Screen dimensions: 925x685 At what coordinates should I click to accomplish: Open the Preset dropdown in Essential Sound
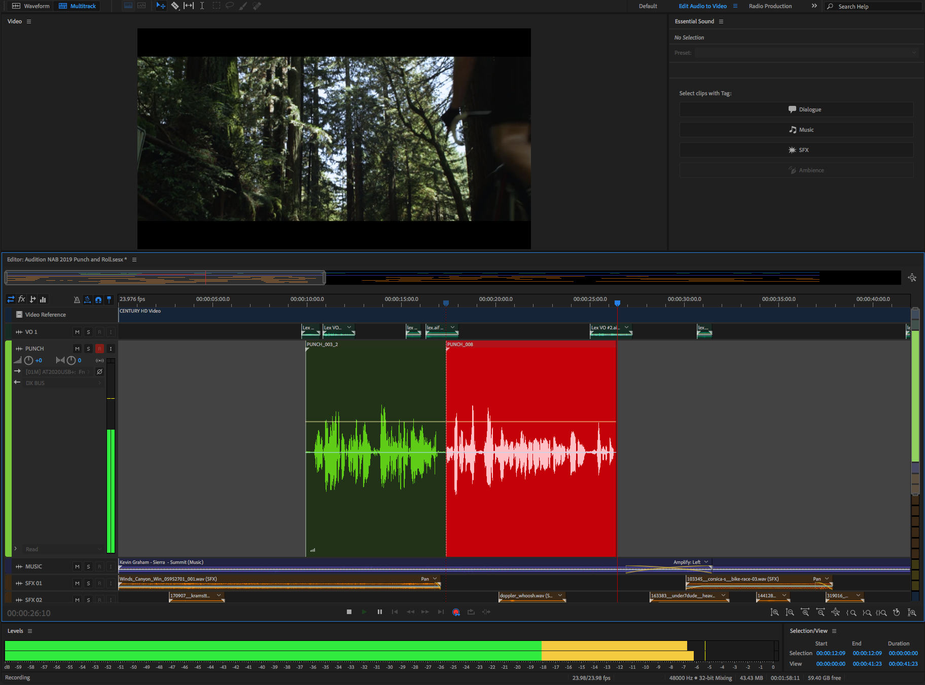pos(806,53)
